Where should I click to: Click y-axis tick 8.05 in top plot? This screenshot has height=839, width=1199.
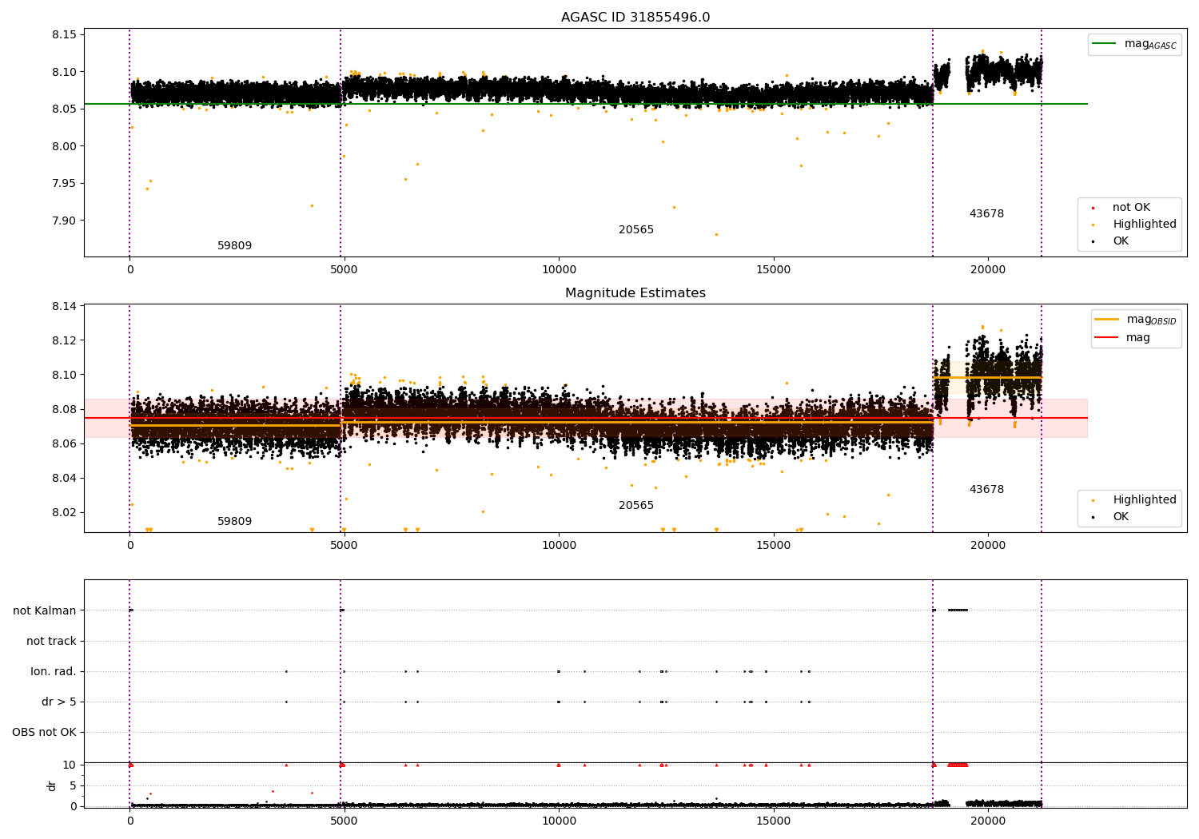pos(65,109)
